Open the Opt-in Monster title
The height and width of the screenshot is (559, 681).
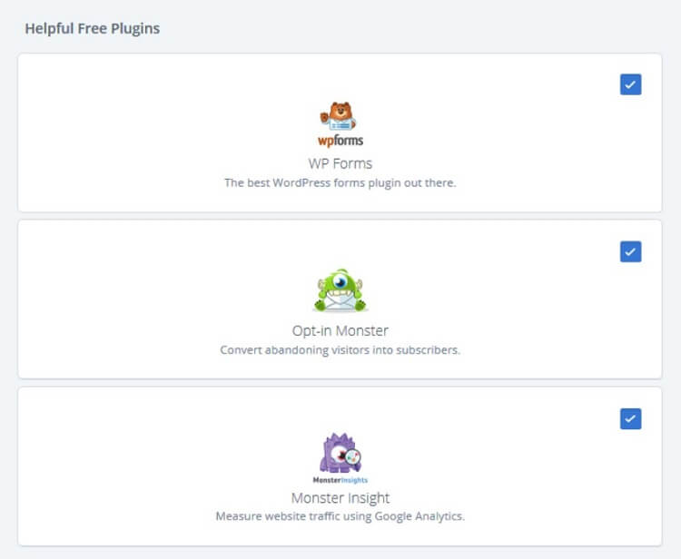coord(340,330)
